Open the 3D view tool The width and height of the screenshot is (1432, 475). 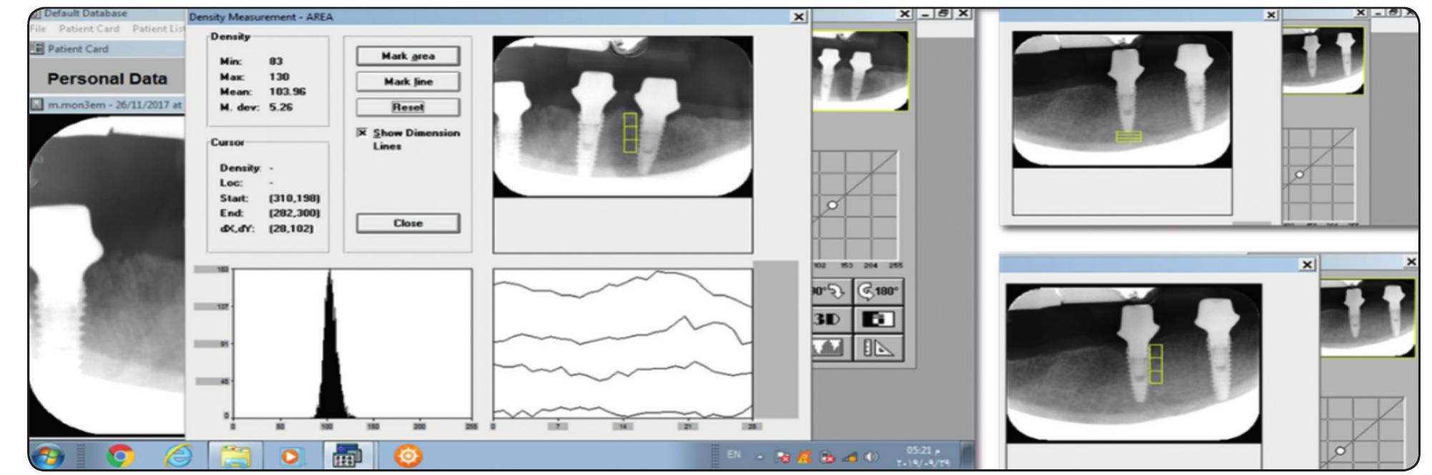pos(832,320)
